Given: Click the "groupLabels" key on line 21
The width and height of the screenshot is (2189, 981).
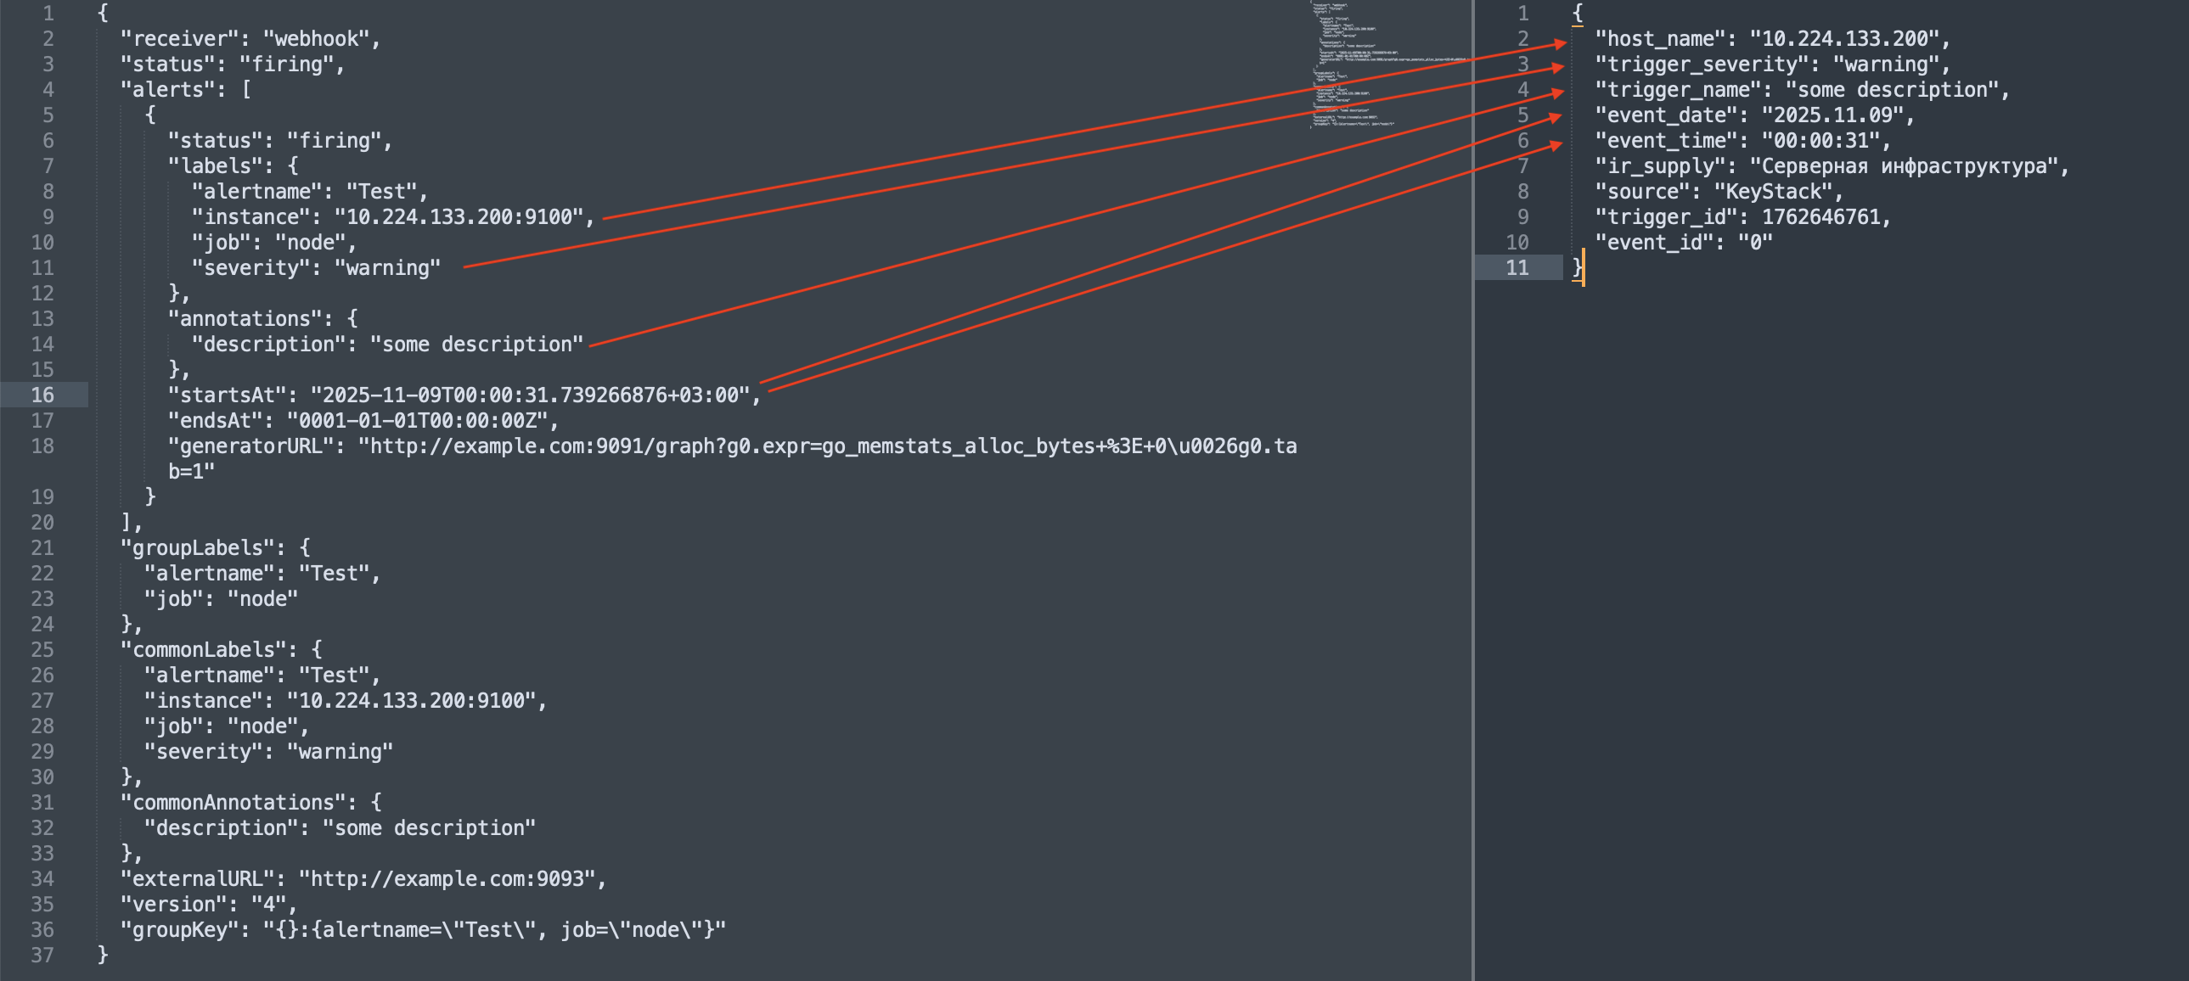Looking at the screenshot, I should 197,548.
